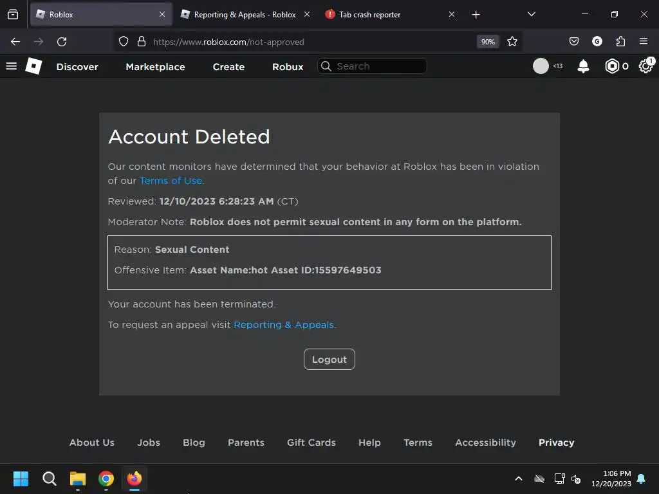Open the About Us footer link
This screenshot has height=494, width=659.
91,443
